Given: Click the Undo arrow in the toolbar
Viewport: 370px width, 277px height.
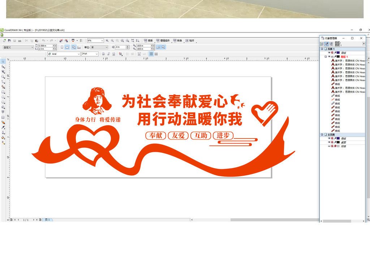Looking at the screenshot, I should (x=43, y=41).
